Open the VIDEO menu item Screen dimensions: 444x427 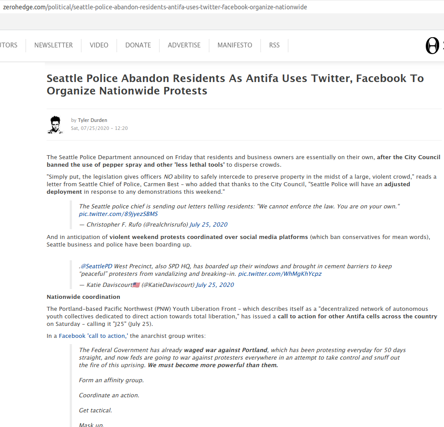(99, 45)
